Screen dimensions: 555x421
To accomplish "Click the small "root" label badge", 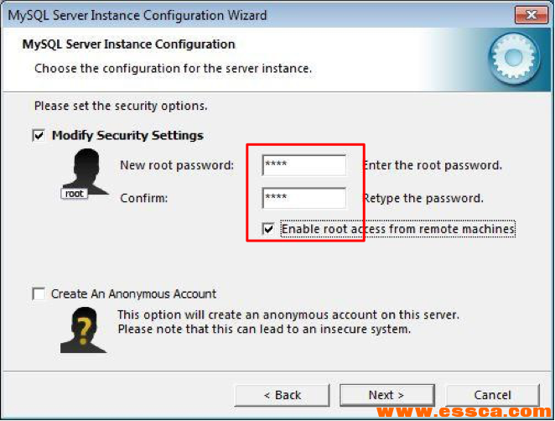I will point(75,193).
